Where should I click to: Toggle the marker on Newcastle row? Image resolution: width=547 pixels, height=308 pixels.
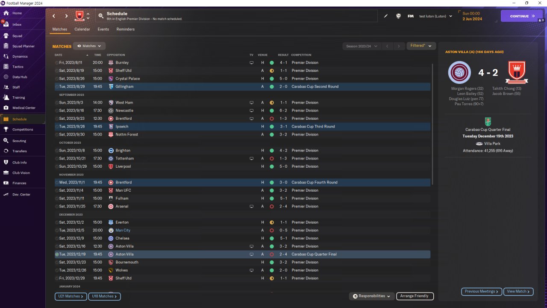tap(57, 111)
